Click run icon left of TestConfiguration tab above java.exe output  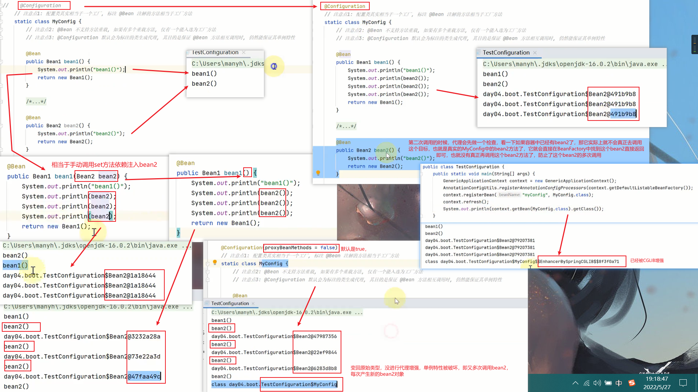point(207,303)
